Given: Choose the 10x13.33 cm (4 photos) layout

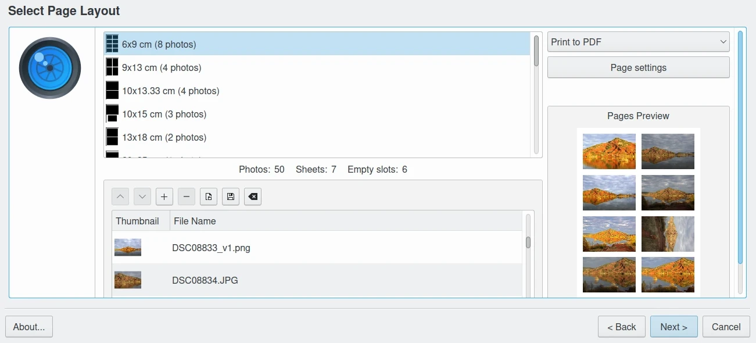Looking at the screenshot, I should pyautogui.click(x=170, y=91).
